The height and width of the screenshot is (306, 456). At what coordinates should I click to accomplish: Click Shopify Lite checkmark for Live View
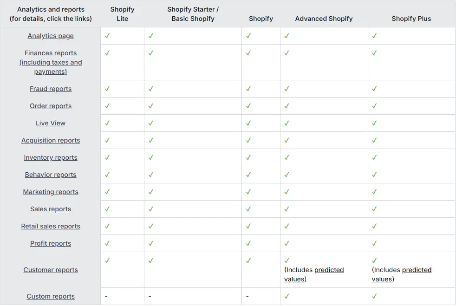[107, 123]
